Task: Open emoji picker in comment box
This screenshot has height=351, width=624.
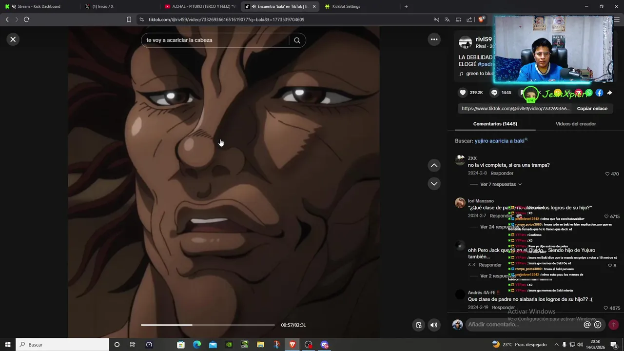Action: click(x=598, y=325)
